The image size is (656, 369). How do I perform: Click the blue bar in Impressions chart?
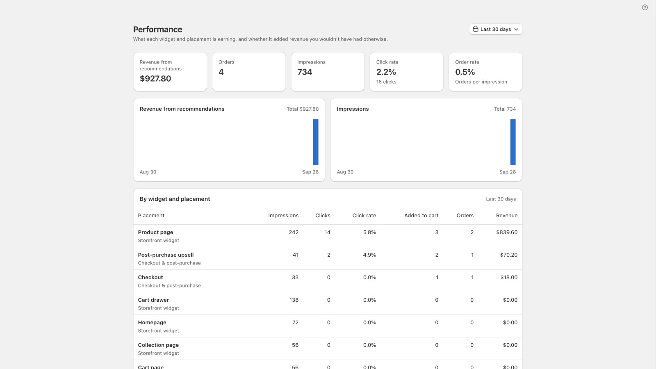click(x=513, y=142)
